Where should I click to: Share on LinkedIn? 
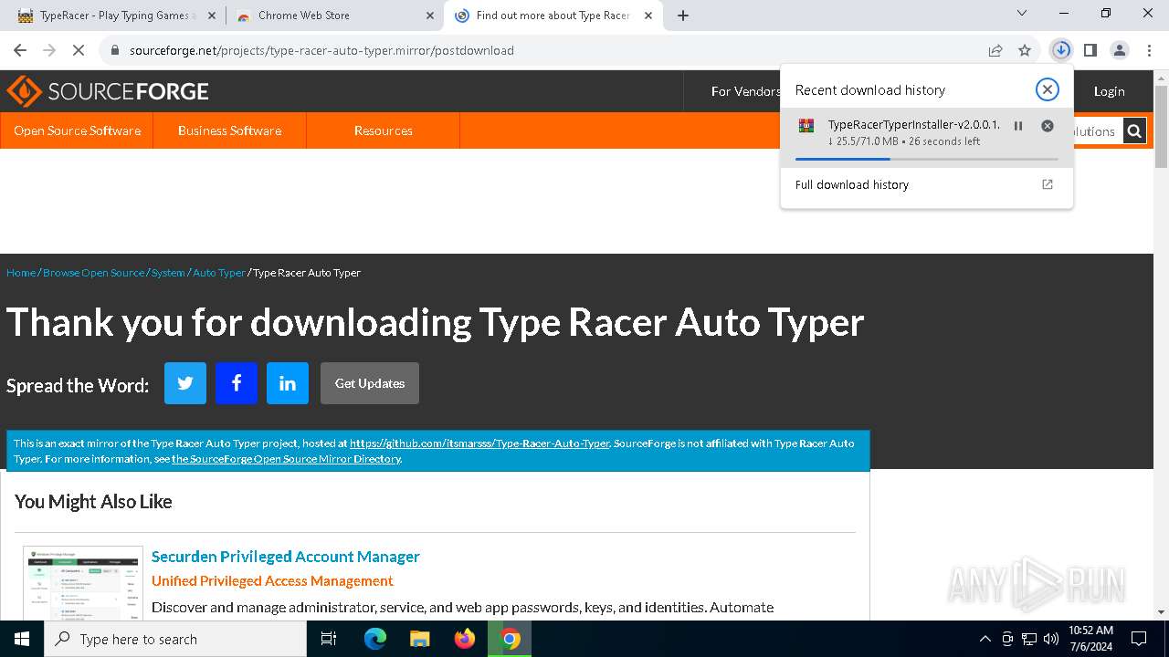click(288, 383)
